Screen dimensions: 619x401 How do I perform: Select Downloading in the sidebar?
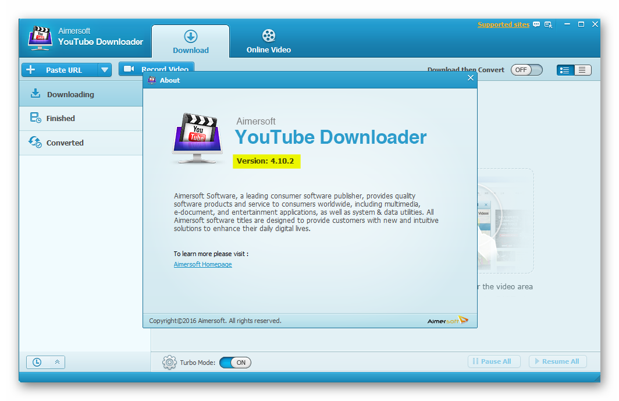click(x=81, y=94)
